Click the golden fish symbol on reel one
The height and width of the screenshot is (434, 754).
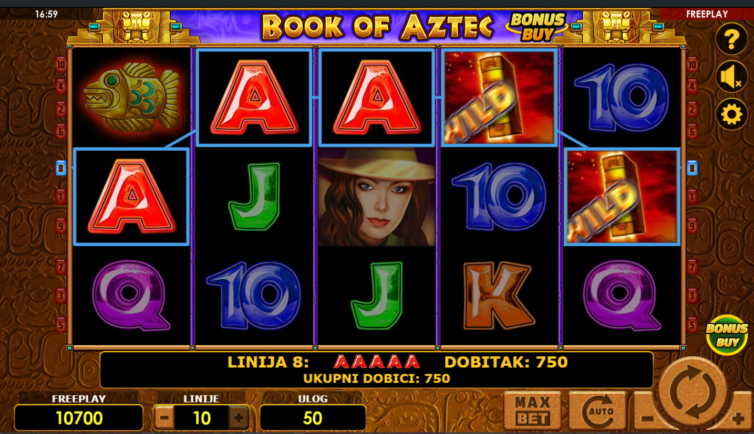[131, 98]
